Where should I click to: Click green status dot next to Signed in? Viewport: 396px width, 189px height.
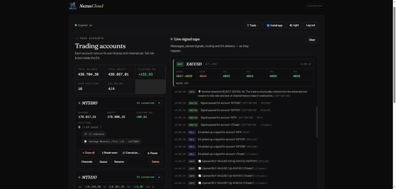click(x=76, y=25)
